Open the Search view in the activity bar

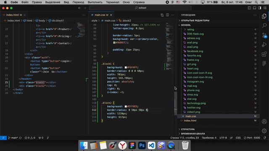[x=264, y=26]
